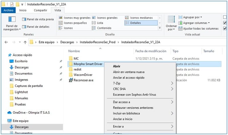The image size is (228, 135).
Task: Click InstaladorReconoSer_Prod breadcrumb
Action: coord(98,42)
